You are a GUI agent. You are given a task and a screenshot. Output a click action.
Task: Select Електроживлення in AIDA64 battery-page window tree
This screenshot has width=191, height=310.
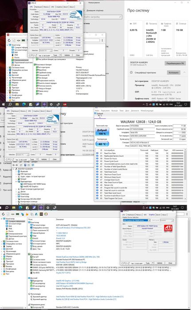coord(20,60)
